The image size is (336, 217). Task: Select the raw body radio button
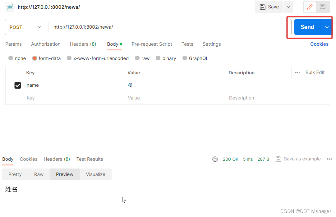pyautogui.click(x=137, y=58)
